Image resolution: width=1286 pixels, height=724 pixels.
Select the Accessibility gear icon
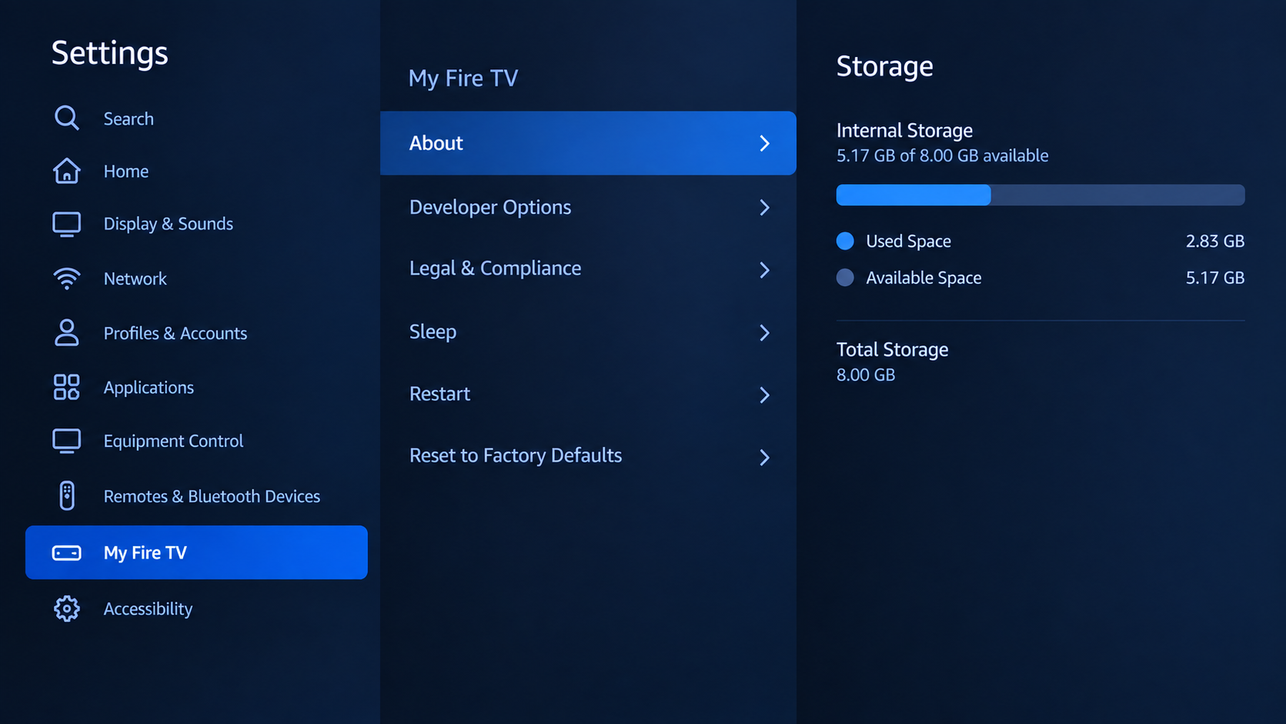66,609
